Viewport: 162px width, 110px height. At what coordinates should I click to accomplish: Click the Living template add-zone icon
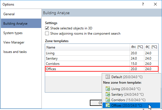pos(108,89)
